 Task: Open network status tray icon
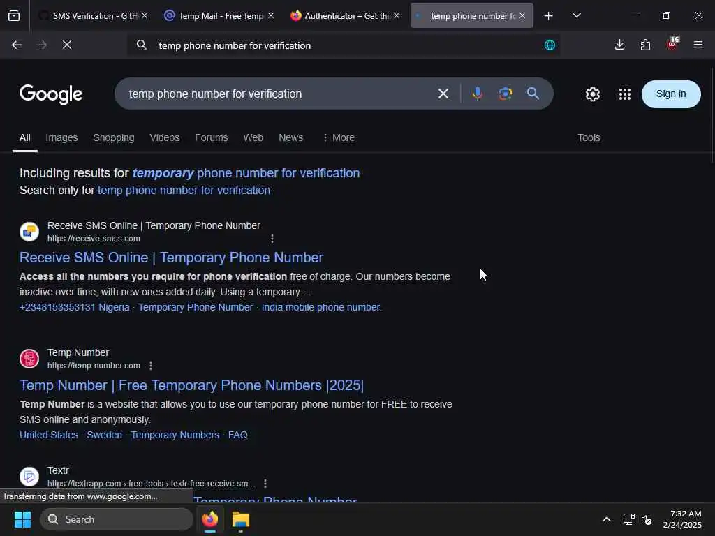click(629, 519)
